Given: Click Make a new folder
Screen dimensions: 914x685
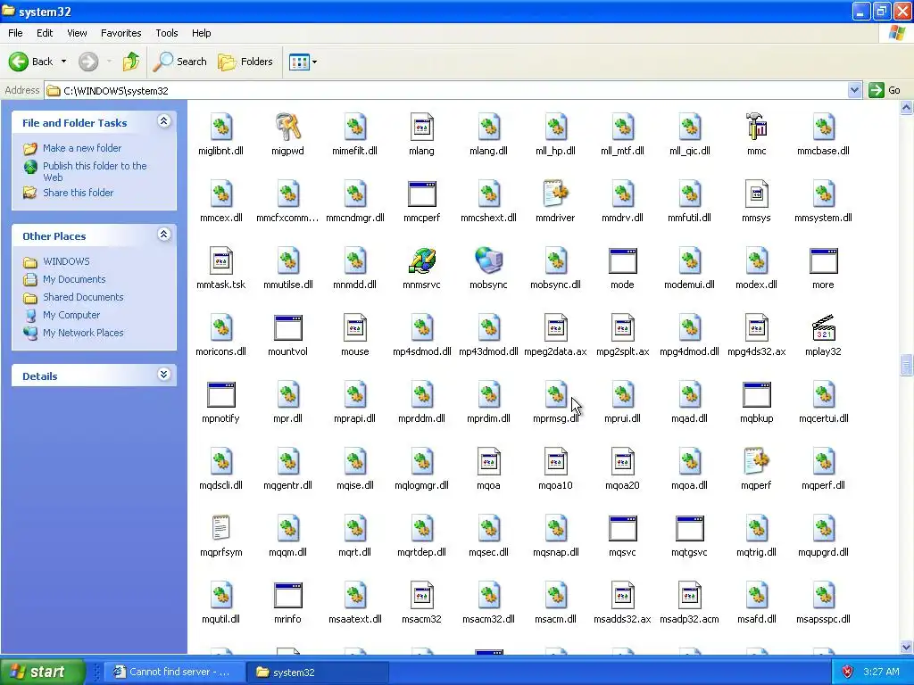Looking at the screenshot, I should (82, 148).
